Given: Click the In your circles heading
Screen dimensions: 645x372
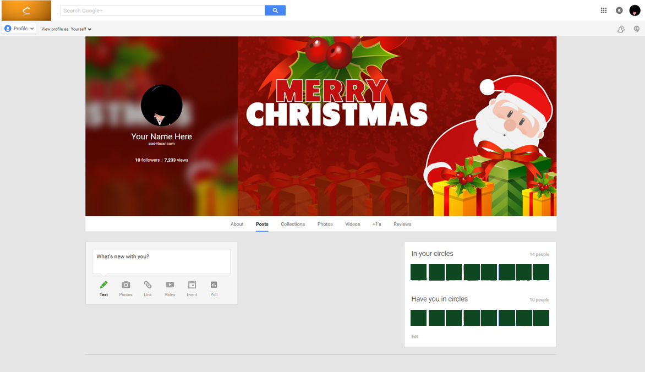Looking at the screenshot, I should [x=433, y=254].
